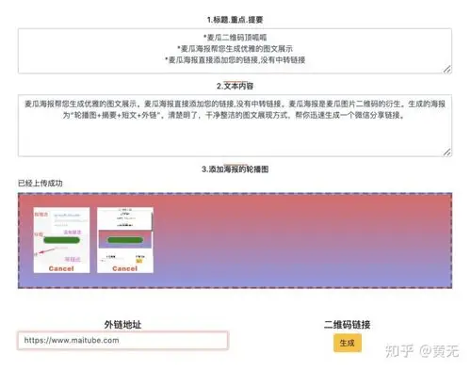The width and height of the screenshot is (471, 370).
Task: Click the line 麦瓜二维码顶呱呱
Action: [235, 38]
